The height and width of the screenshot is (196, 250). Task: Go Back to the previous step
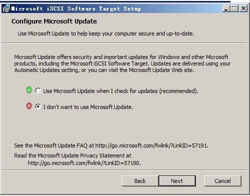pos(140,181)
